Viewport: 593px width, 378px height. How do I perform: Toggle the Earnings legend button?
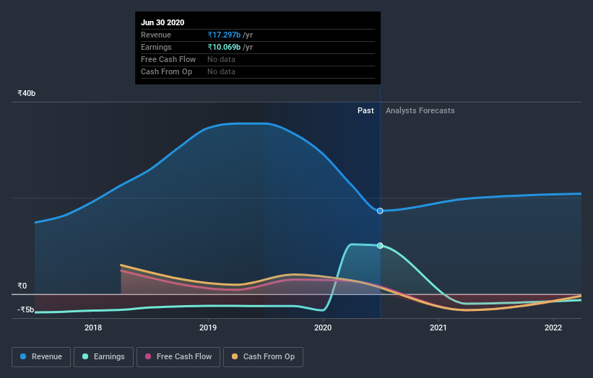103,357
